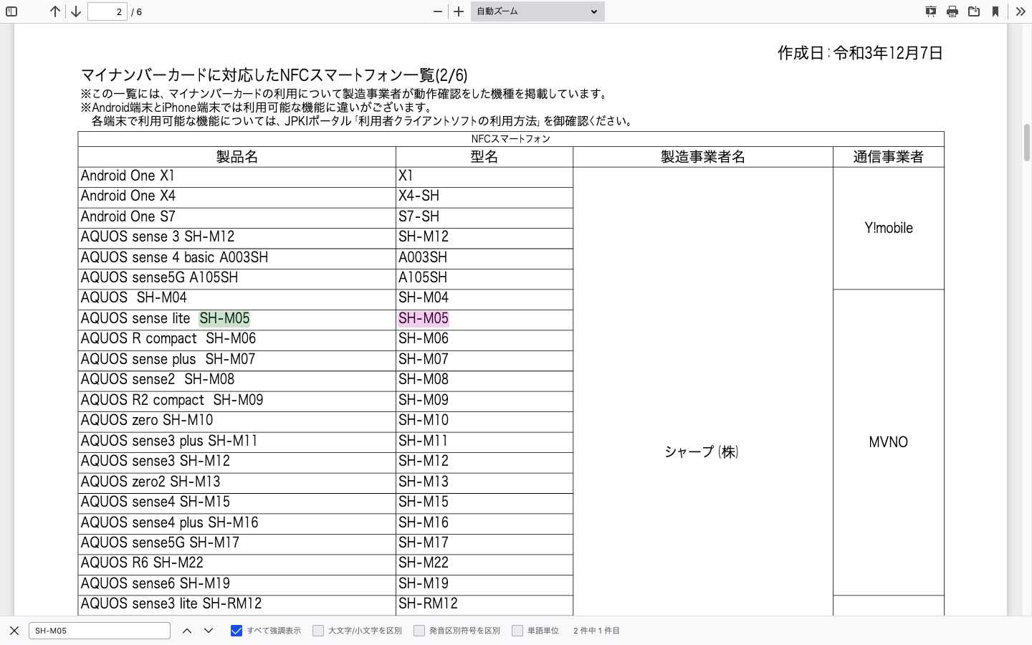Viewport: 1032px width, 645px height.
Task: Enable whole words checkbox
Action: (x=517, y=631)
